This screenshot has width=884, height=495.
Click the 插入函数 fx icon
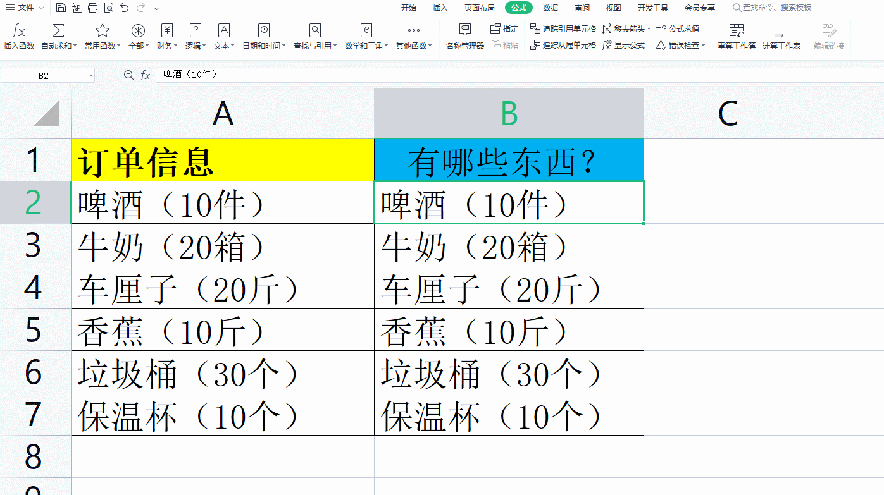(19, 30)
